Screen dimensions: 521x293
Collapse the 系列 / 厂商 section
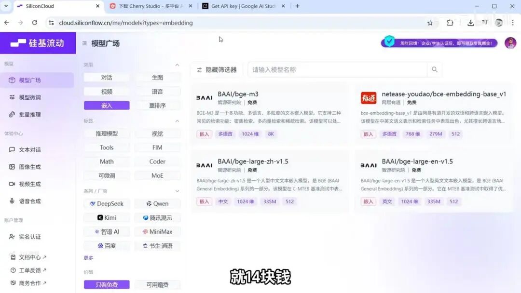[x=177, y=191]
